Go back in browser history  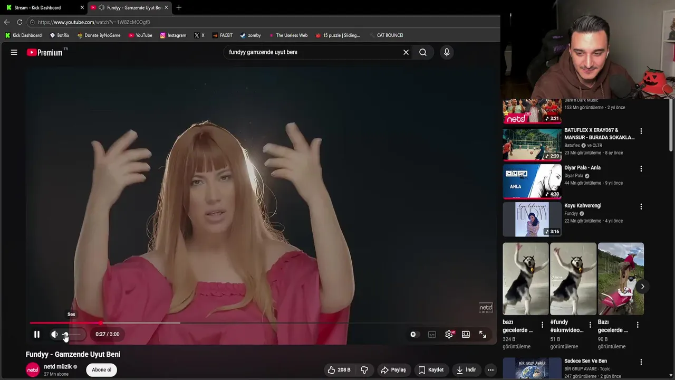(x=7, y=22)
